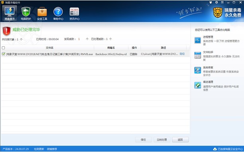Click the C:\virus path cell
Viewport: 244px width, 152px height.
[x=159, y=54]
